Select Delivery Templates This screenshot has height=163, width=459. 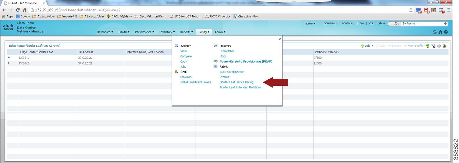[x=227, y=51]
